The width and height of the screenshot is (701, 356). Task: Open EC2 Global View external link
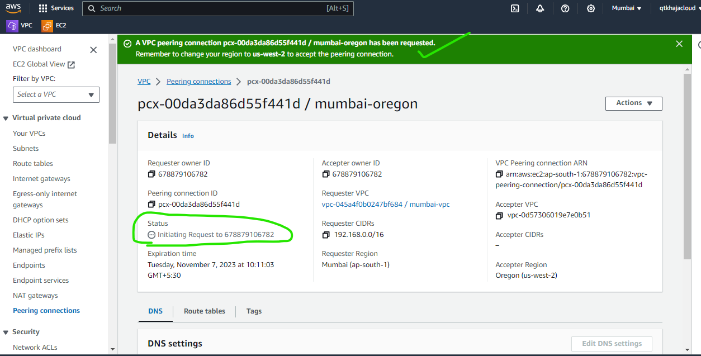tap(44, 64)
